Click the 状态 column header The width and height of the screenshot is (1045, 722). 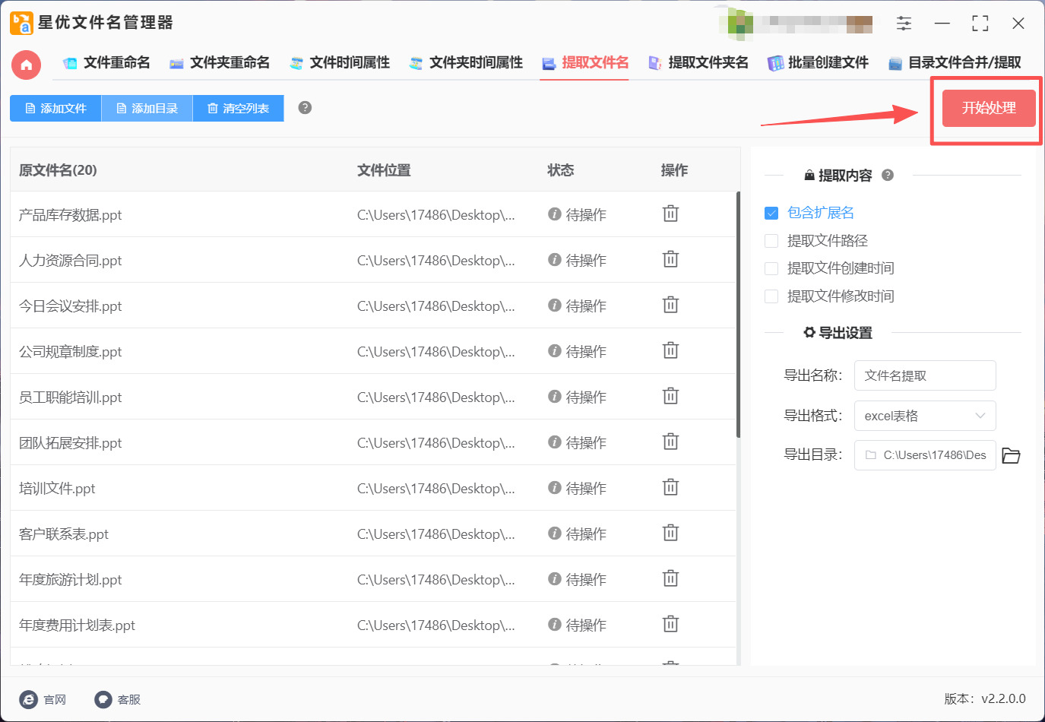click(x=560, y=170)
